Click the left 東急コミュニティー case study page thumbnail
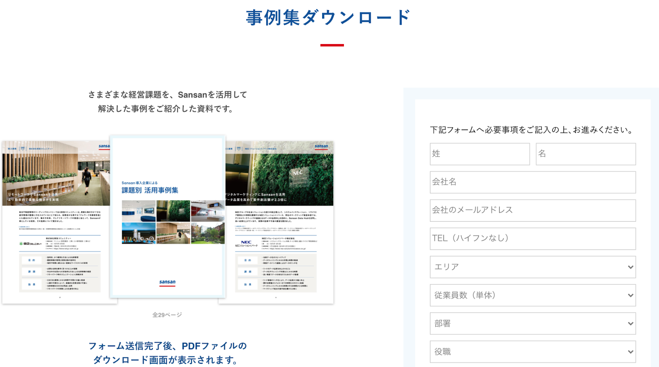 (x=56, y=222)
